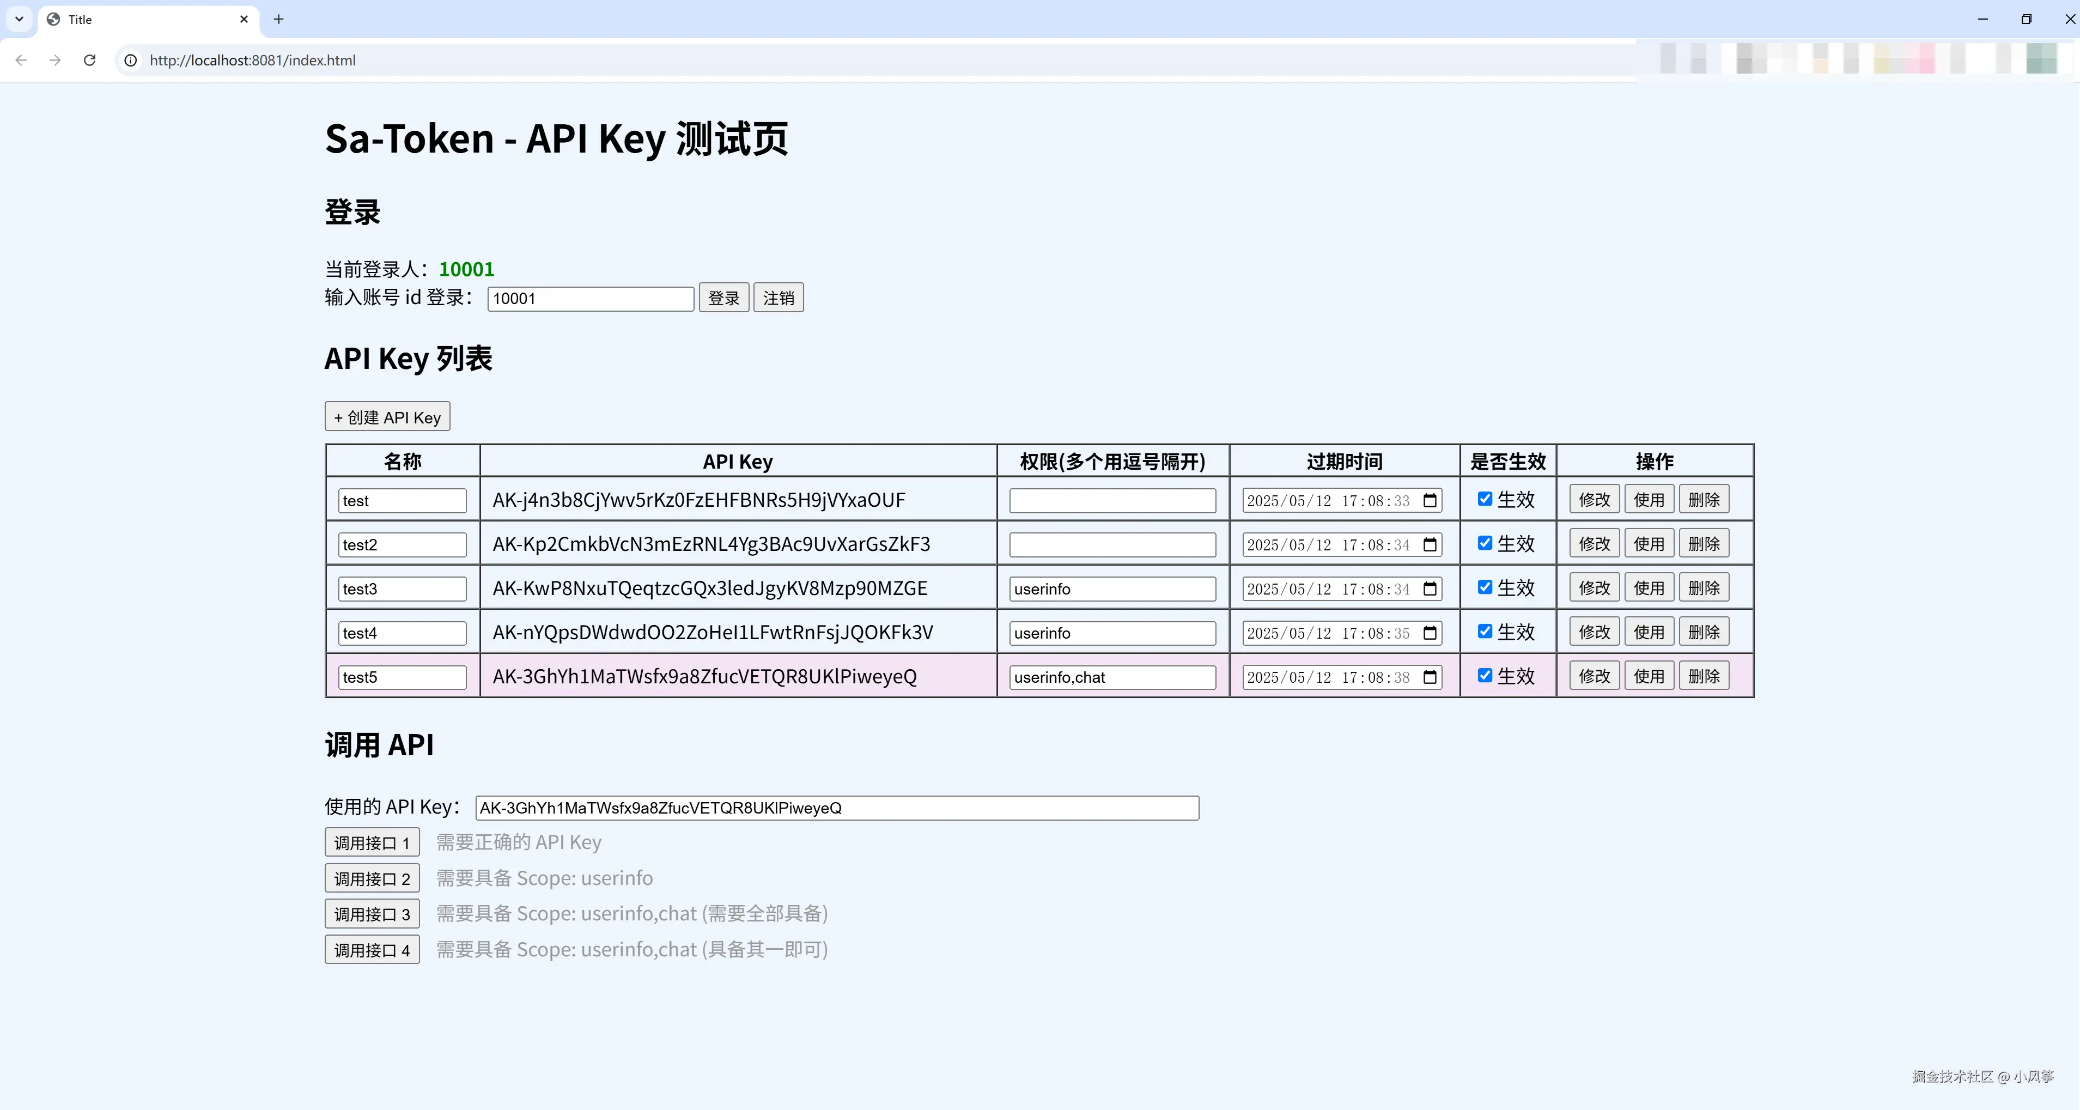Click the 登录 button
The image size is (2080, 1110).
point(723,298)
